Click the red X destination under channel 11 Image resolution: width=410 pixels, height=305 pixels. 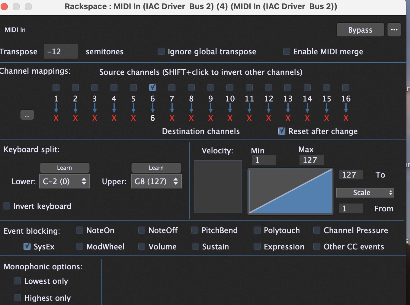point(249,118)
